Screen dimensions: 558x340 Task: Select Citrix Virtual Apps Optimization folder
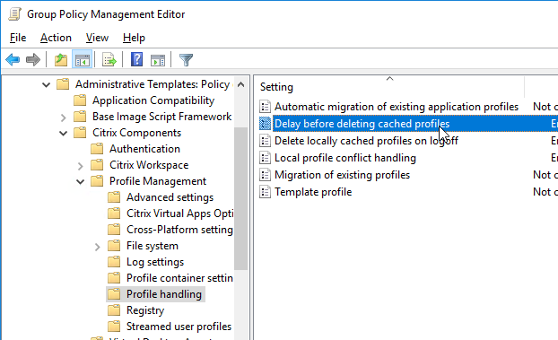[x=179, y=214]
